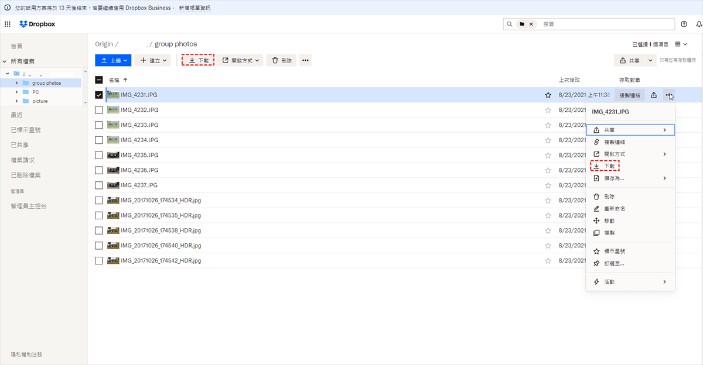Check the IMG_20171026_174535_HDR.jpg checkbox
The height and width of the screenshot is (365, 703).
99,215
